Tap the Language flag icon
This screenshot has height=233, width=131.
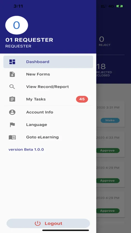[x=12, y=125]
